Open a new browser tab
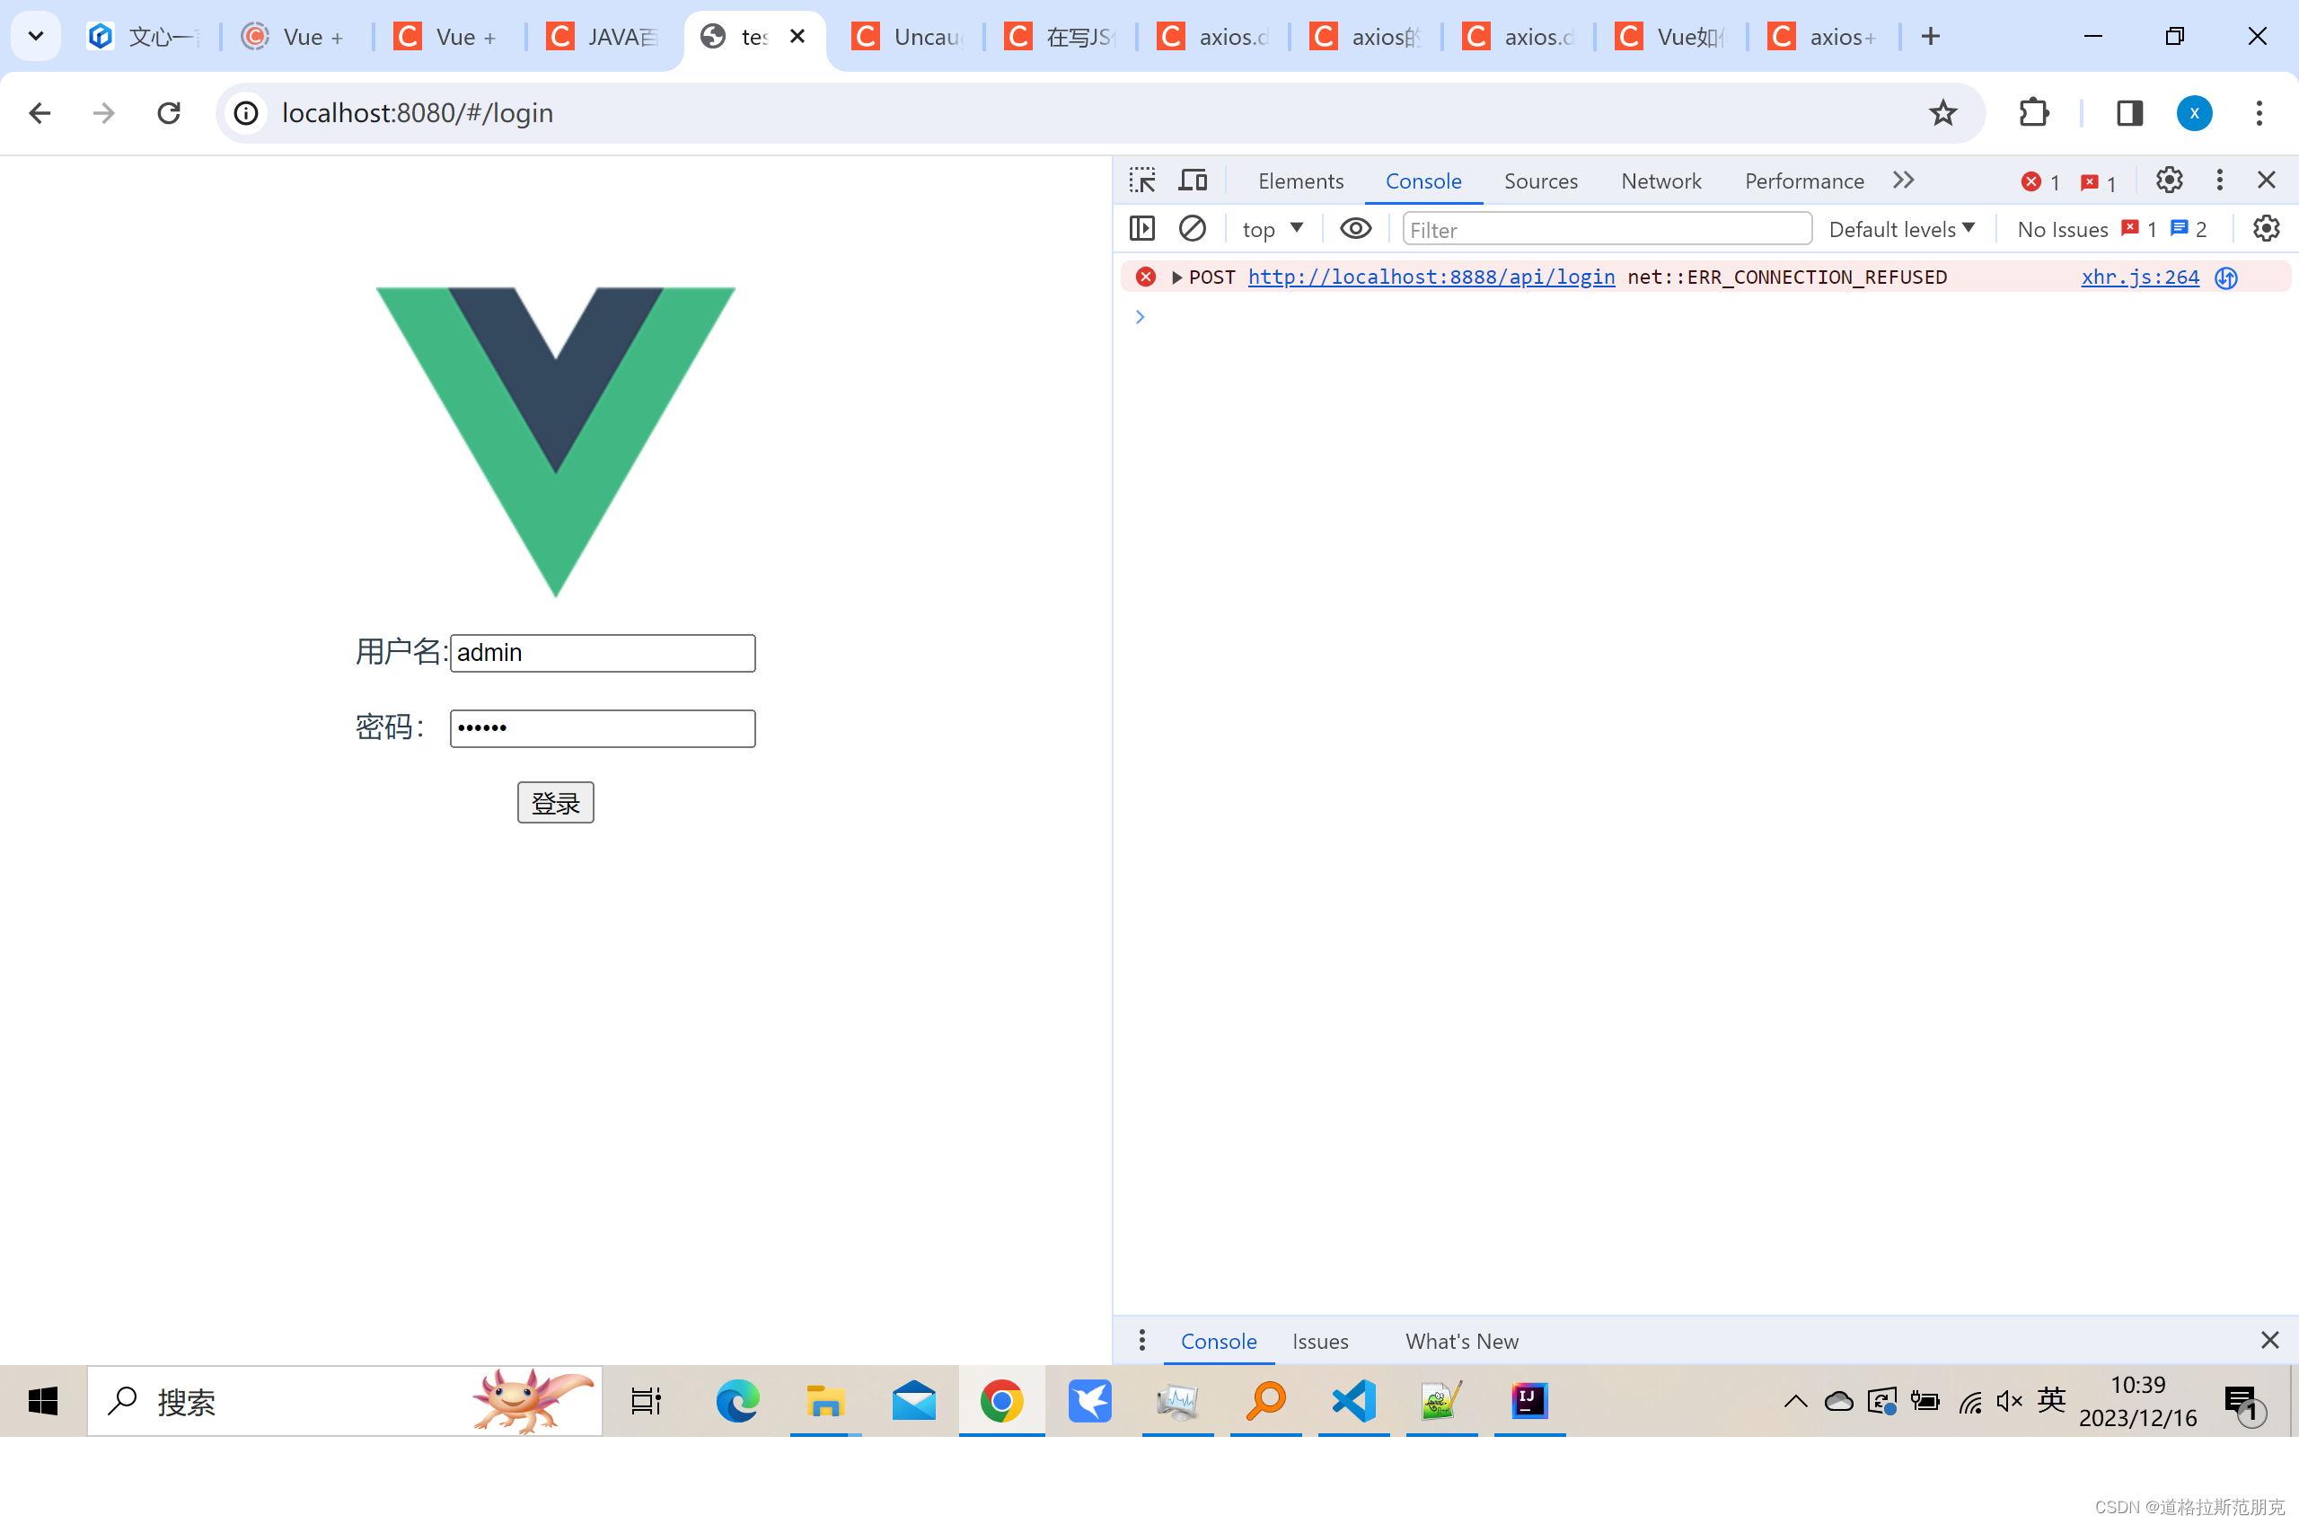Screen dimensions: 2299x1524 [1930, 36]
